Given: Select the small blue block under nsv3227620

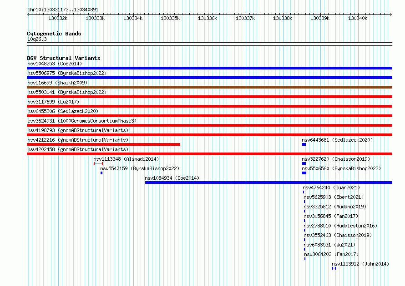Looking at the screenshot, I should (304, 163).
